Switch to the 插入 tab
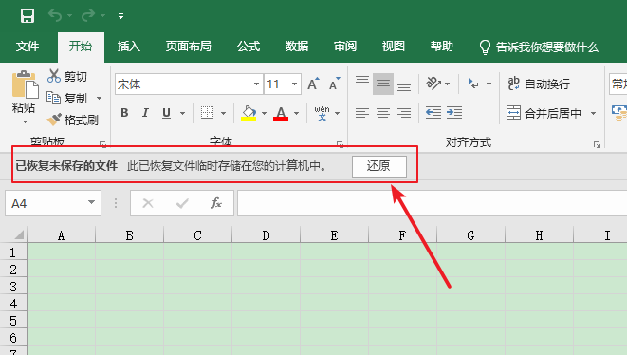The width and height of the screenshot is (627, 355). (x=129, y=47)
